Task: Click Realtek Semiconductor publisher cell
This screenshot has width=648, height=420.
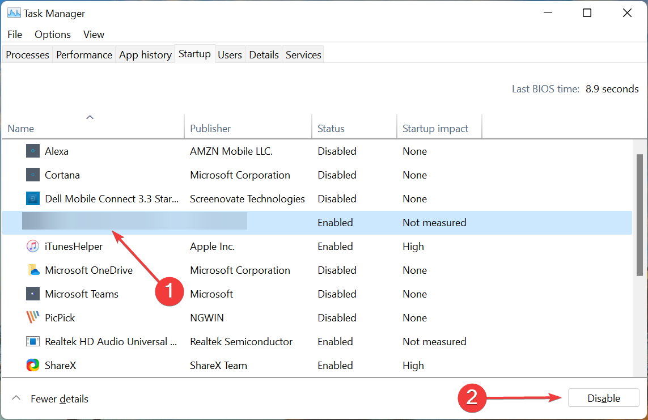Action: coord(241,342)
